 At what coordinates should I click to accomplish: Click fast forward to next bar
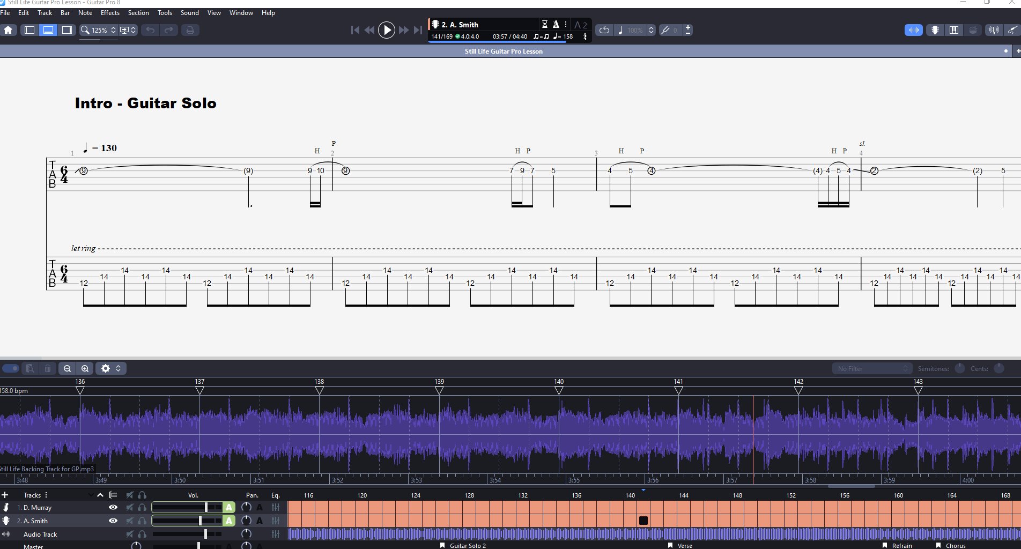pos(404,30)
